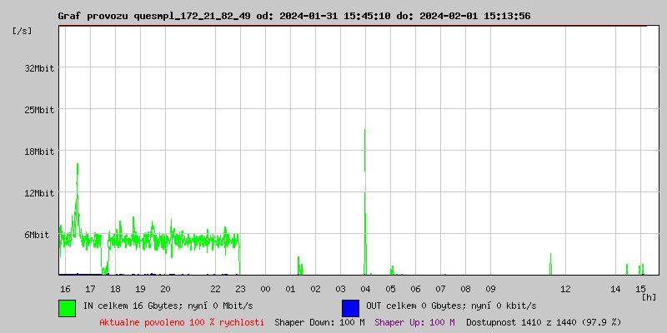Select the 32Mbit y-axis label
Image resolution: width=667 pixels, height=333 pixels.
tap(39, 68)
